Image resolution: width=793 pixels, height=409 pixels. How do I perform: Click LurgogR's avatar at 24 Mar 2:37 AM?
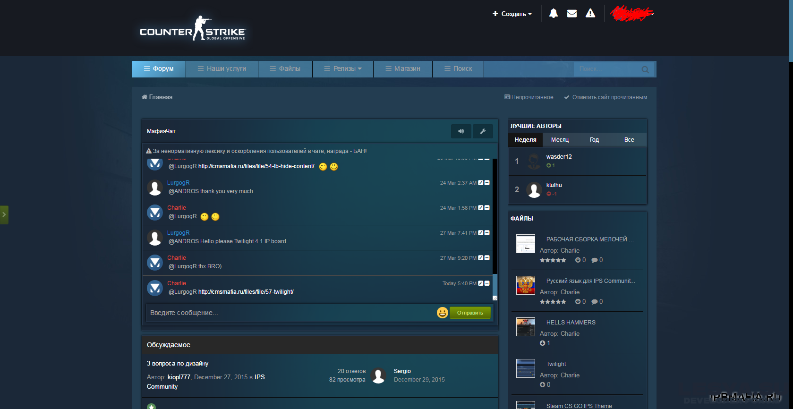(x=155, y=187)
